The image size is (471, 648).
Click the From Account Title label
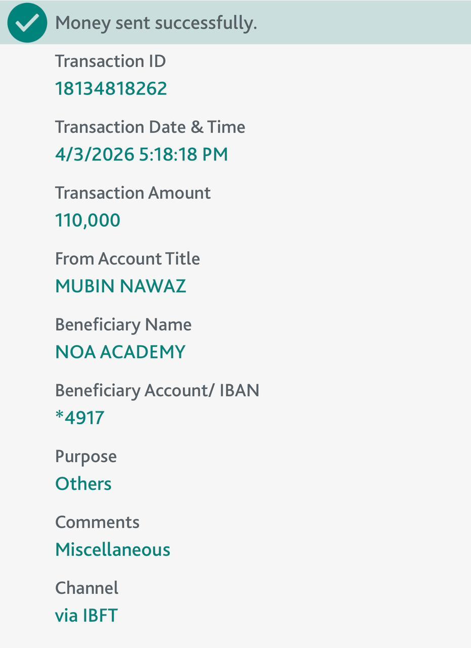tap(127, 259)
